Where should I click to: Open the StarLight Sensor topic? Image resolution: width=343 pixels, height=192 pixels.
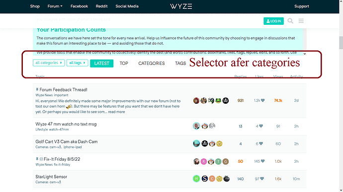coord(51,177)
